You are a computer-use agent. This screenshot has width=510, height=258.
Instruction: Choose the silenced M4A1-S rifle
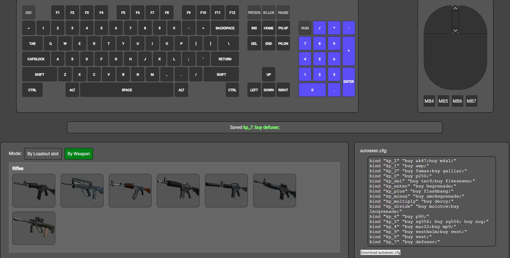(x=226, y=190)
